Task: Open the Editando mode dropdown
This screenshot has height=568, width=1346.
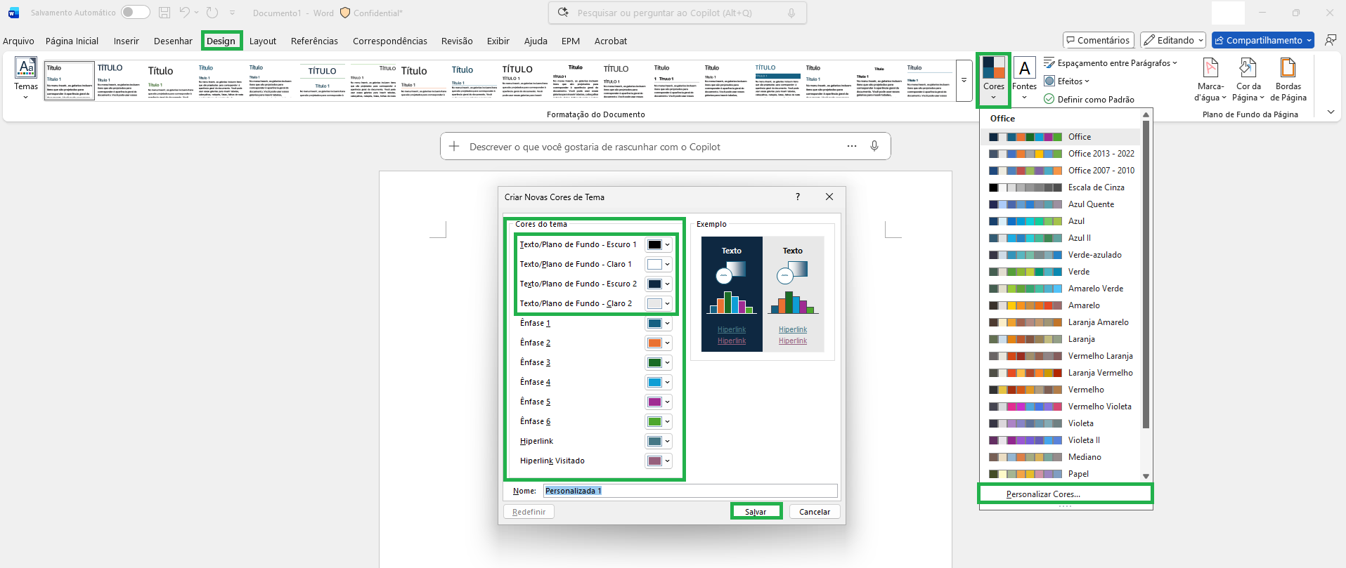Action: (1172, 40)
